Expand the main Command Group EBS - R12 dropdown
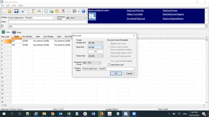This screenshot has height=117, width=209. pos(85,18)
